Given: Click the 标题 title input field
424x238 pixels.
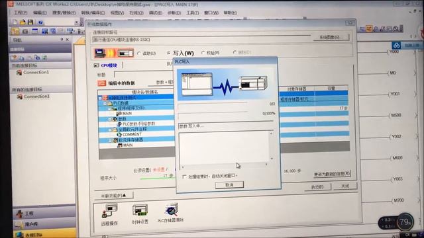Looking at the screenshot, I should [144, 75].
